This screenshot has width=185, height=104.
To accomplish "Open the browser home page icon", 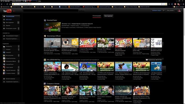I will coord(10,4).
